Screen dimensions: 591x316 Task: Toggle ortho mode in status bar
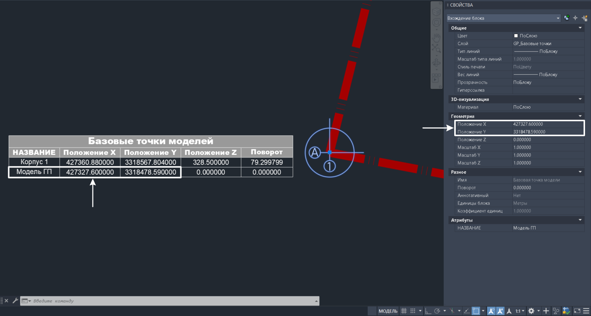[x=428, y=311]
